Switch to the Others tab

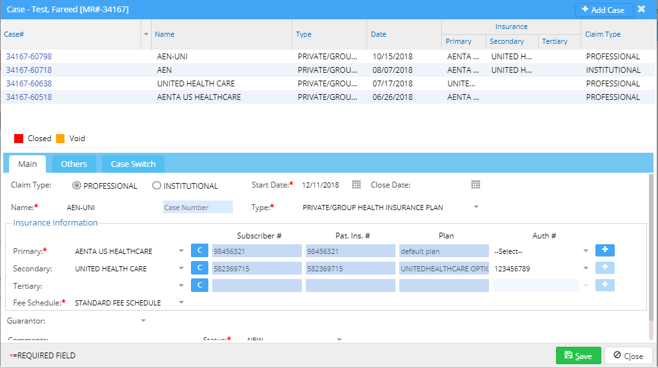74,164
